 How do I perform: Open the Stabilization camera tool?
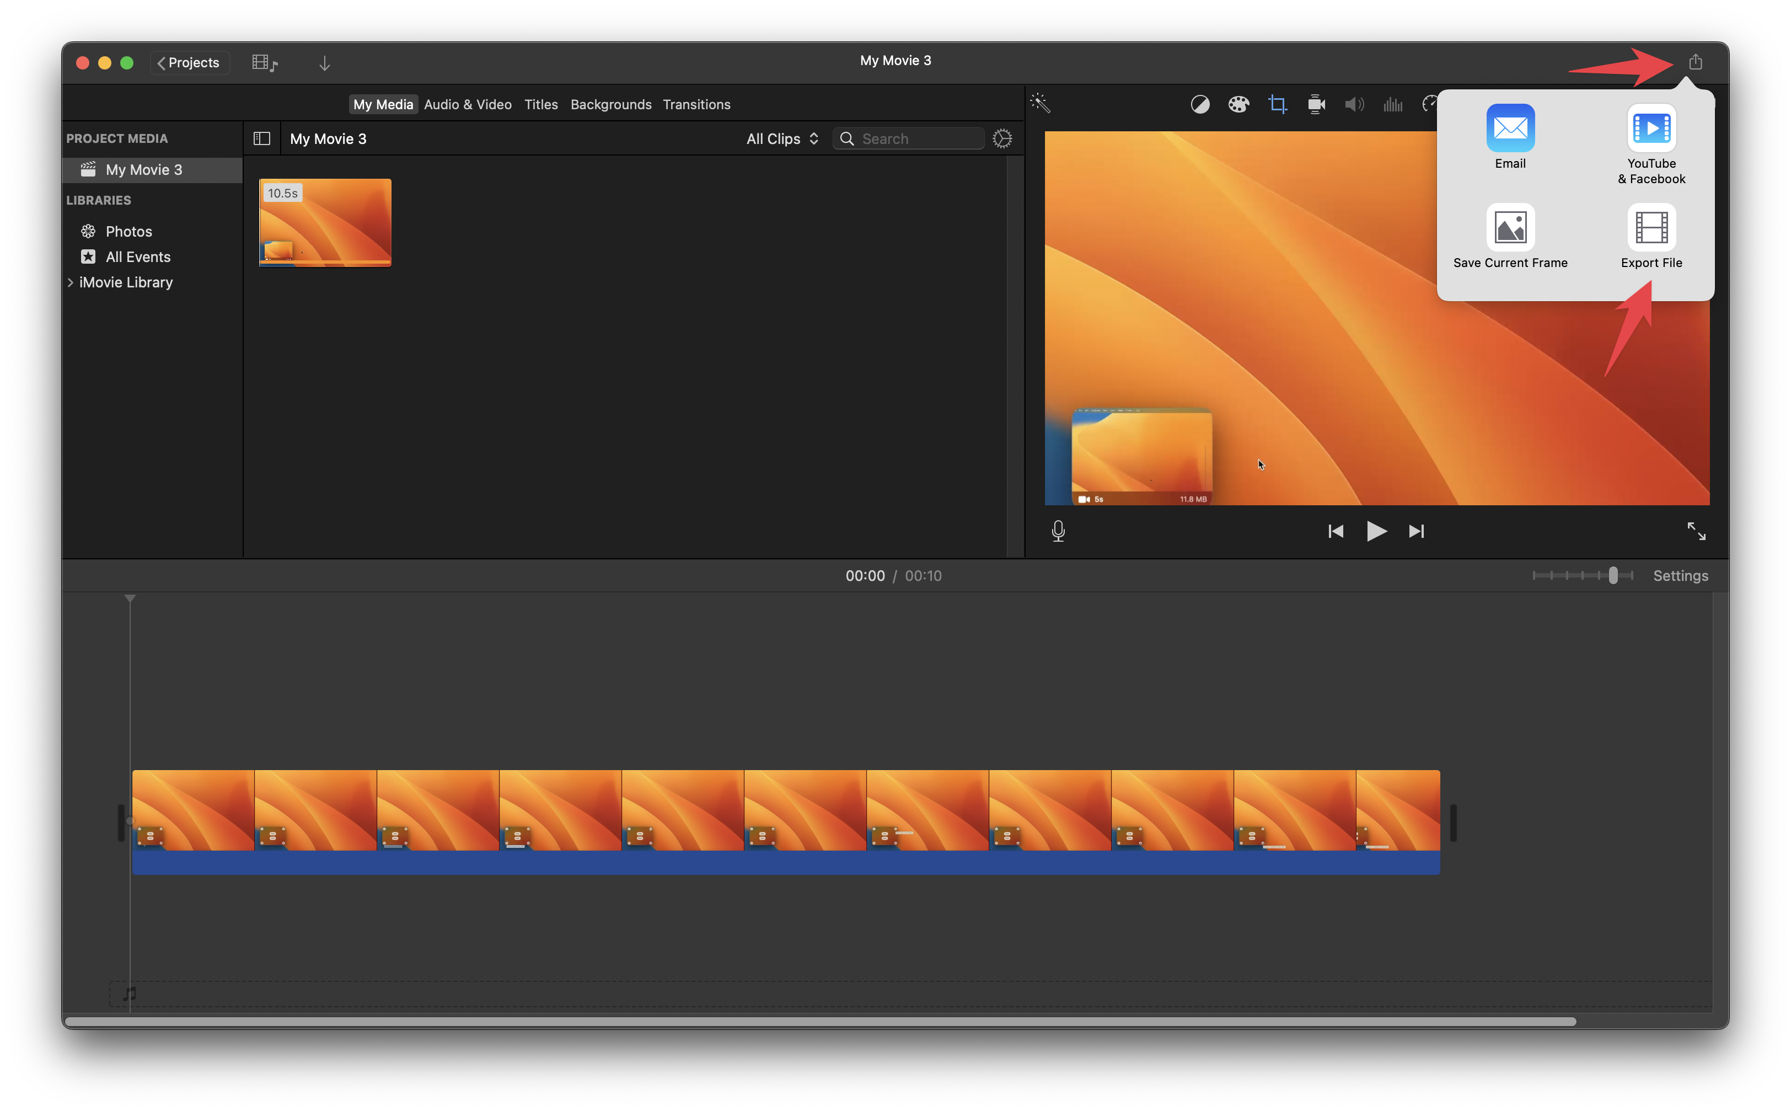click(x=1316, y=104)
